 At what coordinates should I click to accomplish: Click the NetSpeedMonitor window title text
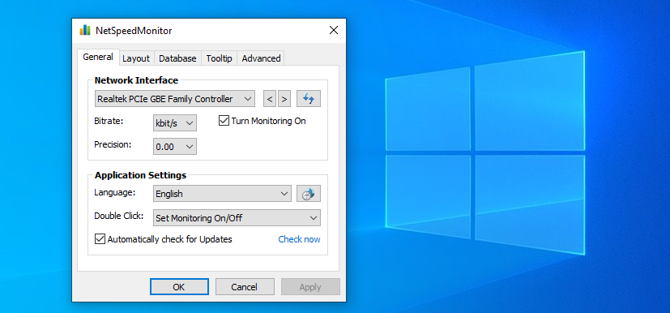coord(134,31)
